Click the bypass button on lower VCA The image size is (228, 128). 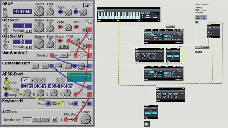[154, 108]
